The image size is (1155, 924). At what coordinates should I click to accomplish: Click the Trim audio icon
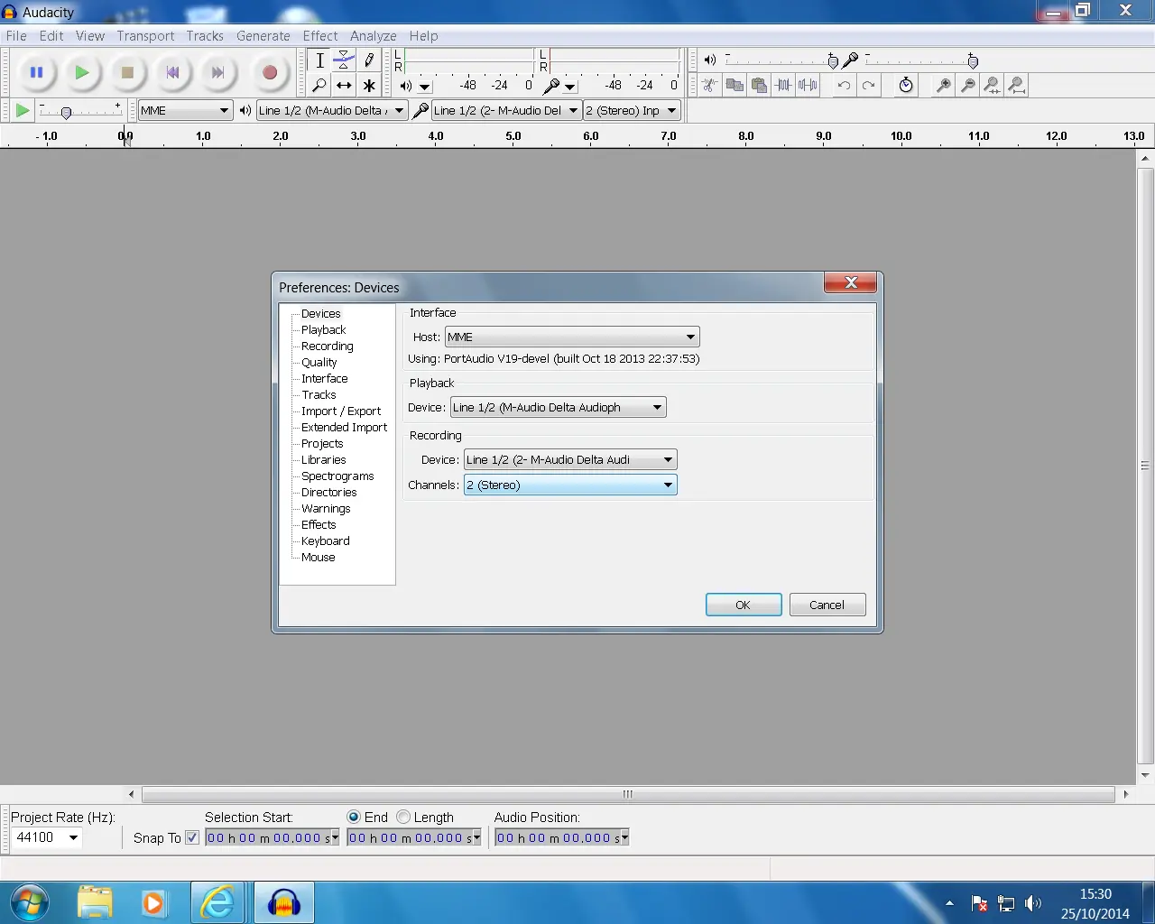(783, 86)
